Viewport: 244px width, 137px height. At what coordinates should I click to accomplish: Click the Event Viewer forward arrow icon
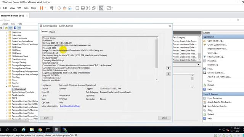[1, 28]
